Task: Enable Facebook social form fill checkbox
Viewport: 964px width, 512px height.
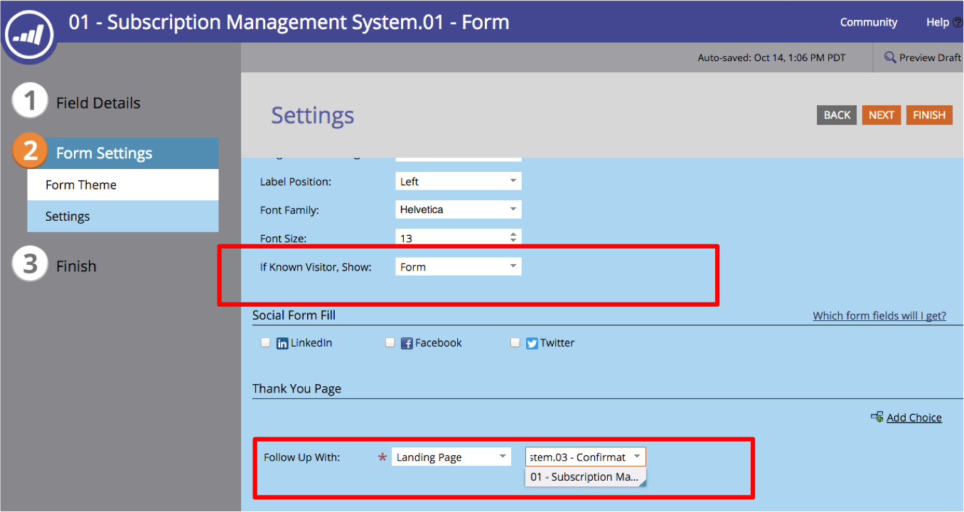Action: (x=390, y=342)
